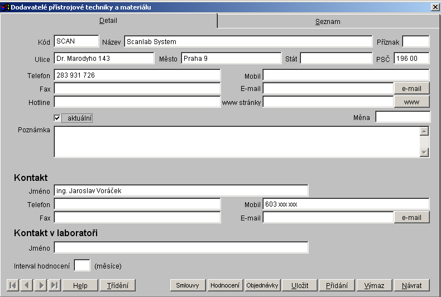Screen dimensions: 441x297
Task: Go to the first record navigation arrow
Action: (x=12, y=285)
